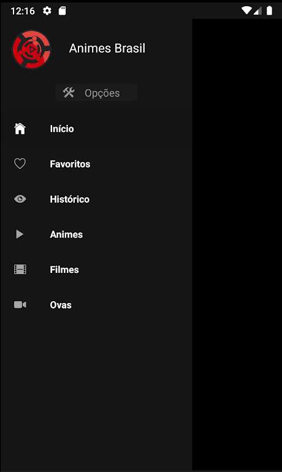Click the house icon beside Início
Screen dimensions: 282x472
20,128
